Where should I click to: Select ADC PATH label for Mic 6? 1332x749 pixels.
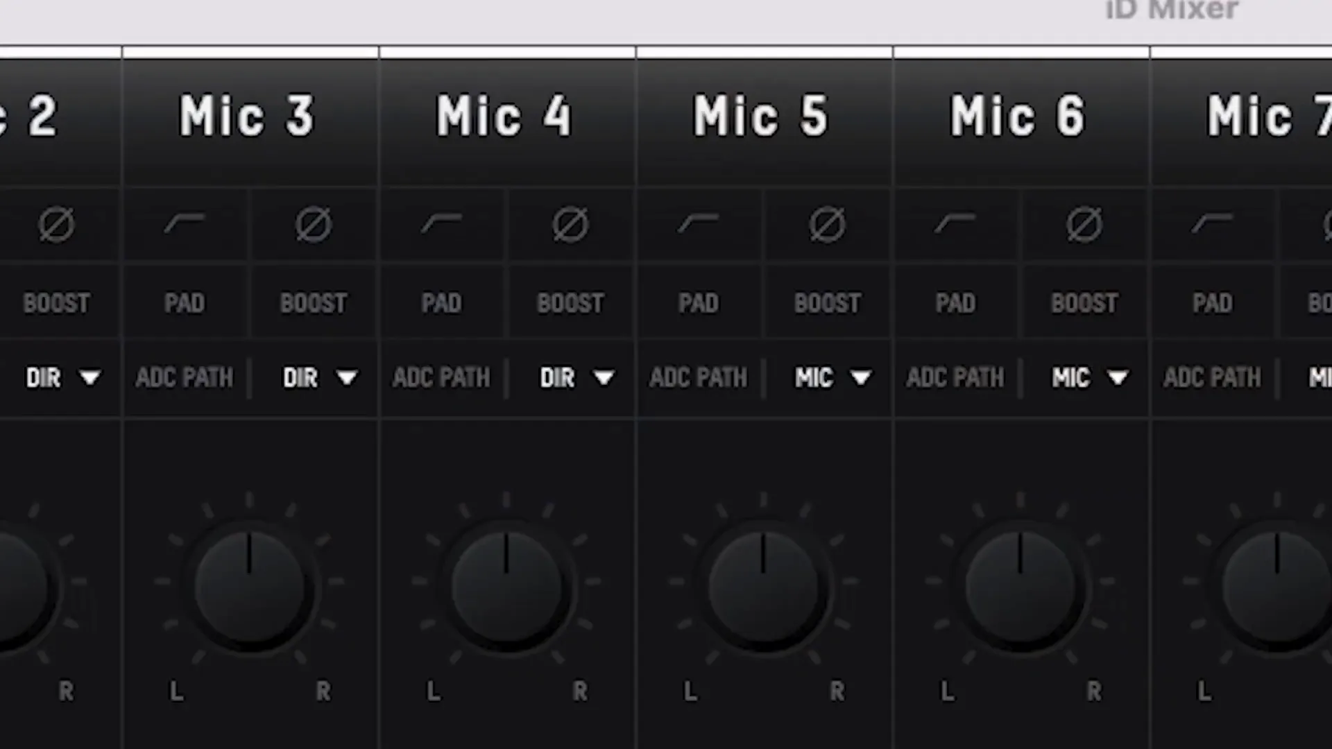(x=956, y=378)
